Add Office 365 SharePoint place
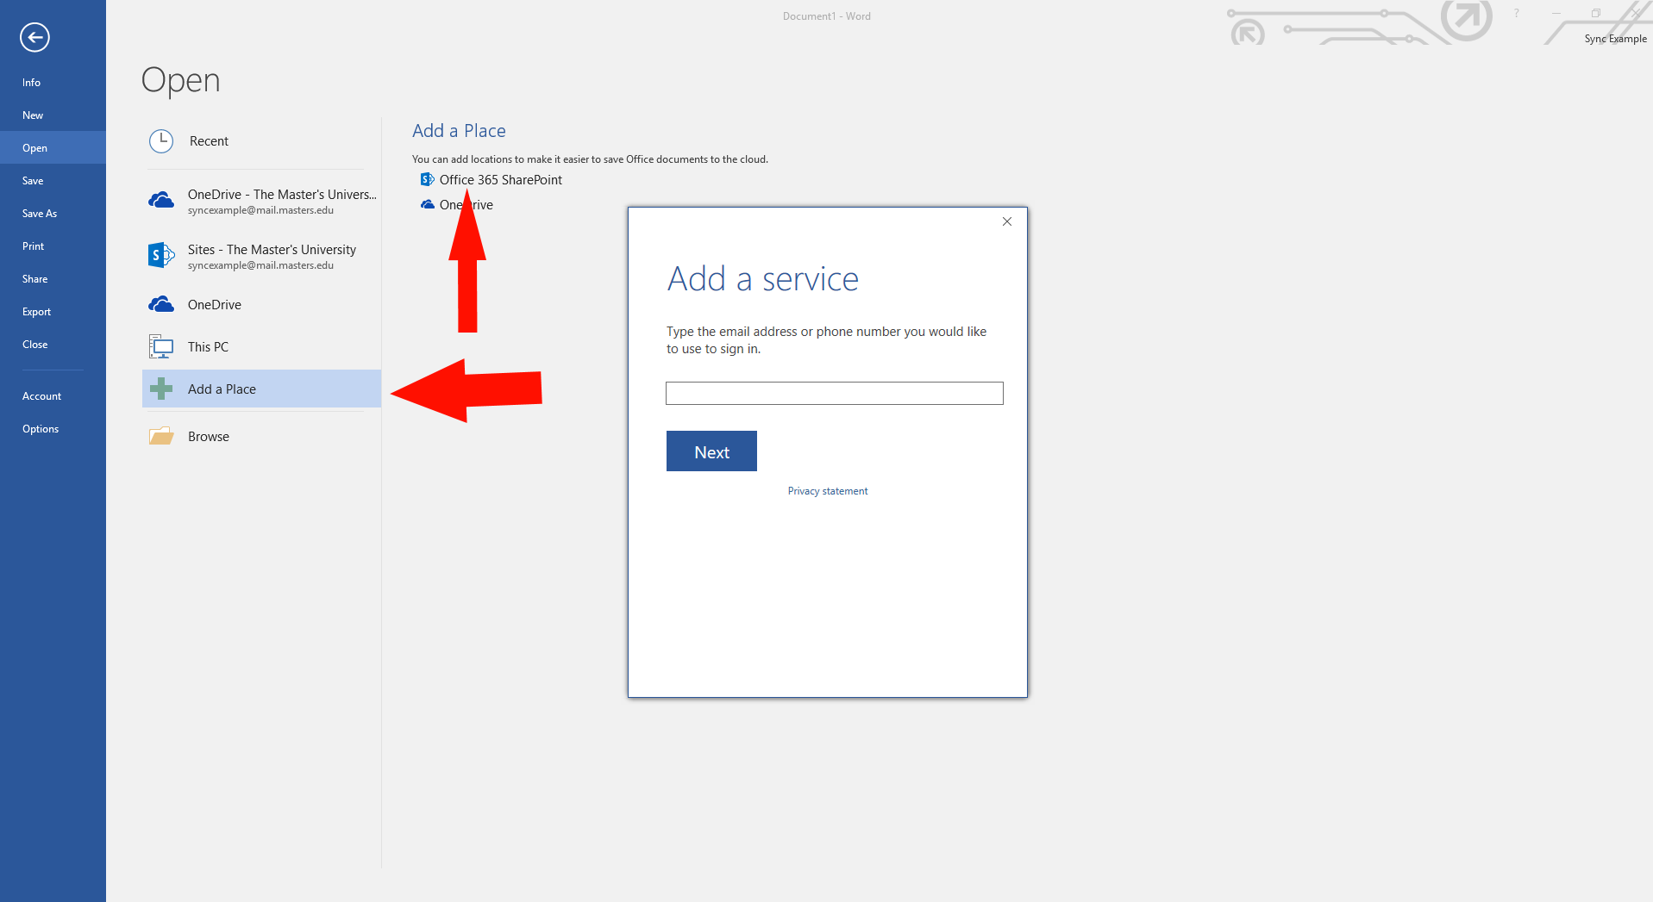 pyautogui.click(x=500, y=180)
